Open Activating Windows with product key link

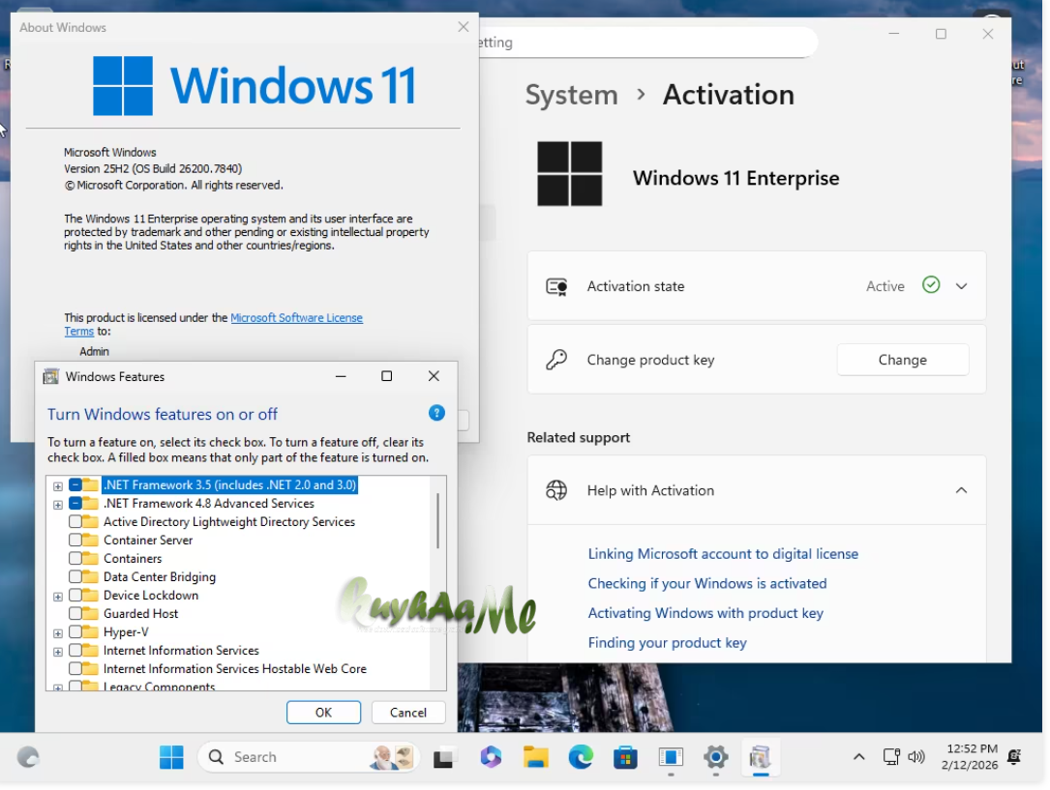point(705,613)
